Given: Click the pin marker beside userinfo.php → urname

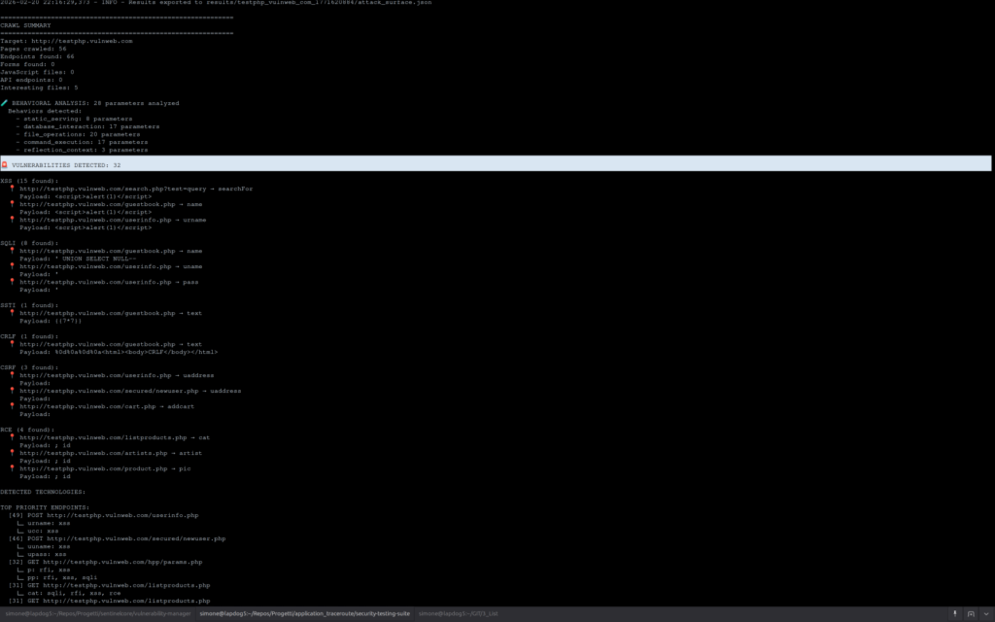Looking at the screenshot, I should [12, 220].
